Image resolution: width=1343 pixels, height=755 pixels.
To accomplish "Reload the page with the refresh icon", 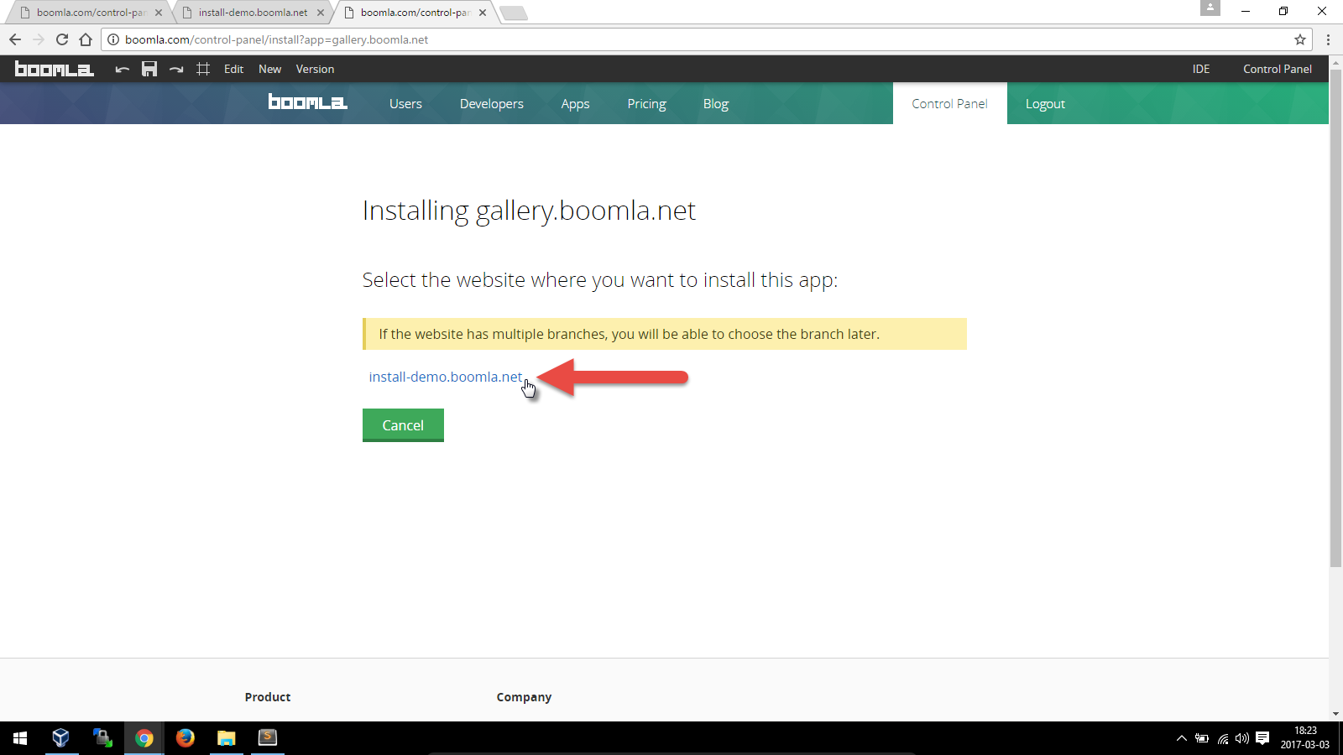I will tap(62, 39).
